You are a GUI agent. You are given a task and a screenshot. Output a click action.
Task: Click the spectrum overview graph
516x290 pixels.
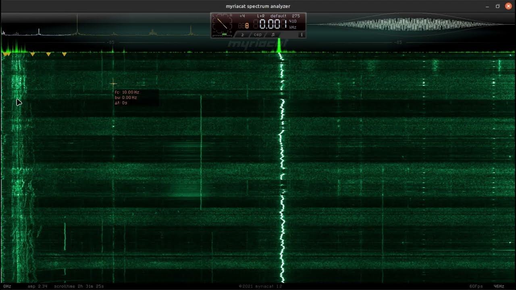click(x=105, y=25)
